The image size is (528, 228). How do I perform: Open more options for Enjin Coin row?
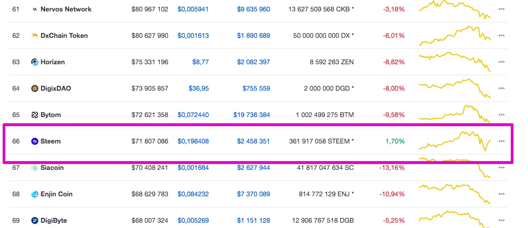(x=502, y=194)
